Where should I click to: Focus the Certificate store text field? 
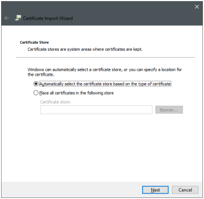pos(96,110)
